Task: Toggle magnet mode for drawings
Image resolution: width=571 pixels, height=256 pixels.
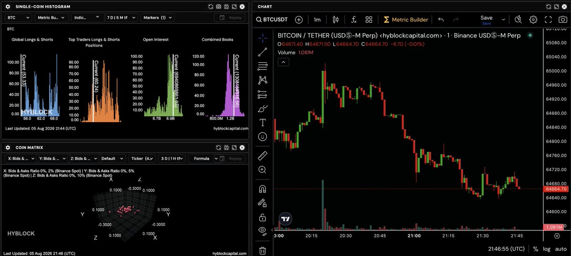Action: click(262, 189)
